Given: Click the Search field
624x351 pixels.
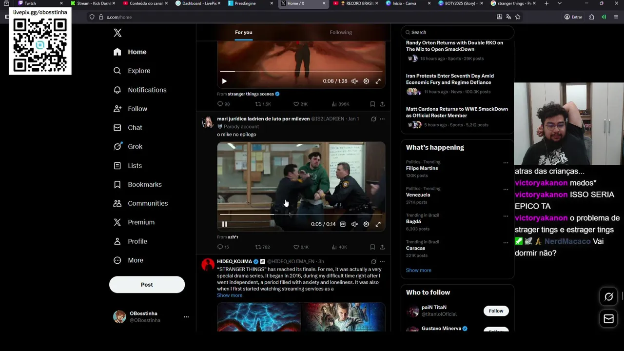Looking at the screenshot, I should point(457,32).
